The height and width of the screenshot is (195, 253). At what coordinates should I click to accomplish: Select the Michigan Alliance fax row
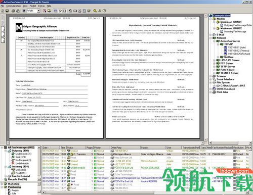pyautogui.click(x=146, y=154)
